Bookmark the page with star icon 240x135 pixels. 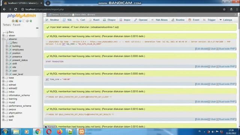click(224, 9)
